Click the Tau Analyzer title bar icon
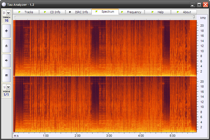The height and width of the screenshot is (140, 210). point(4,5)
